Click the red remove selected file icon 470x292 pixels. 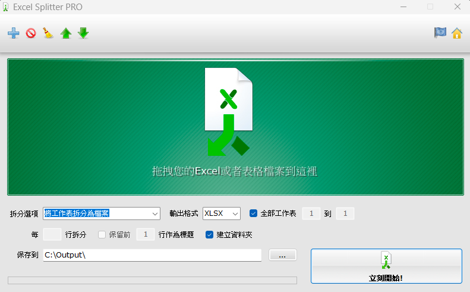(x=31, y=33)
